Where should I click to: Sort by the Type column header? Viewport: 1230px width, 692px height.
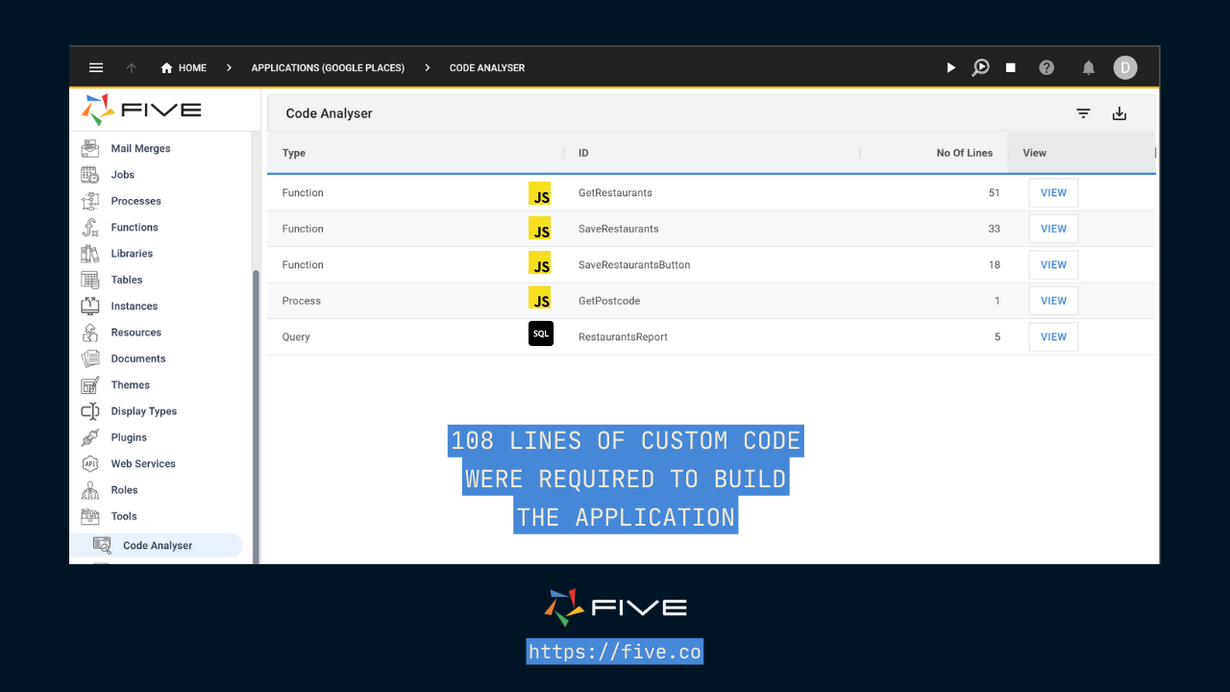[294, 153]
